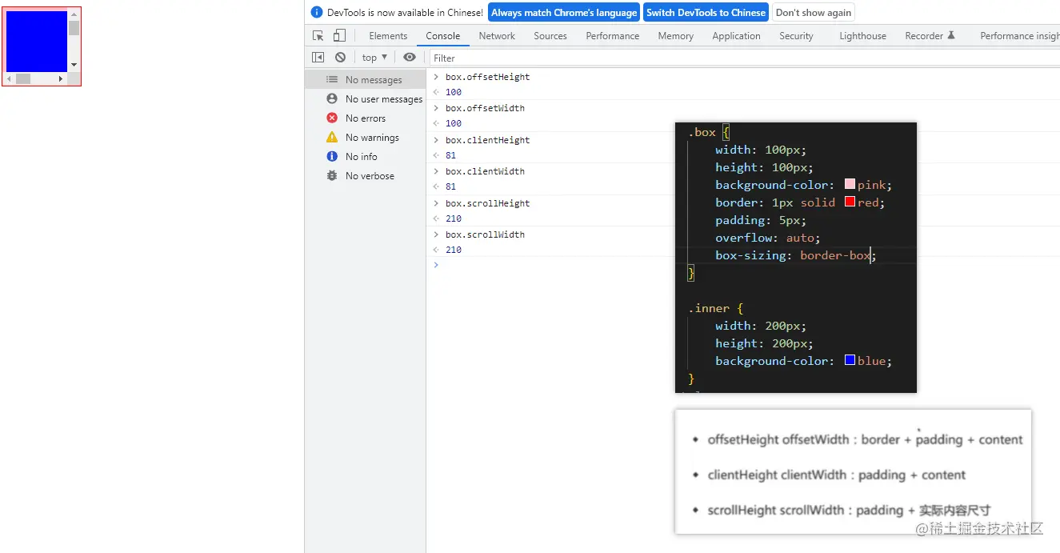Image resolution: width=1060 pixels, height=553 pixels.
Task: Click the box horizontal scrollbar thumb
Action: (x=23, y=78)
